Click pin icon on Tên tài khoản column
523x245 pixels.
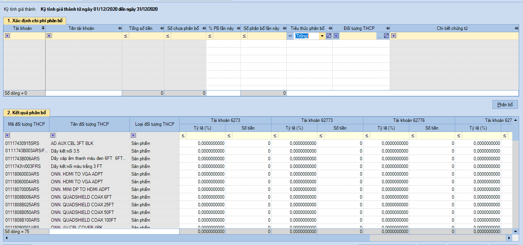[x=119, y=28]
